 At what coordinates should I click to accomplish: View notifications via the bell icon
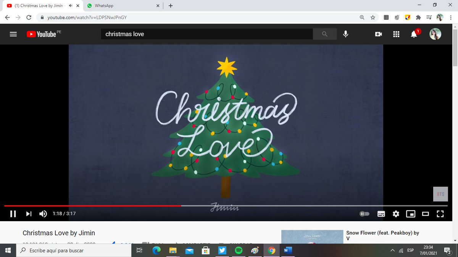pyautogui.click(x=414, y=34)
